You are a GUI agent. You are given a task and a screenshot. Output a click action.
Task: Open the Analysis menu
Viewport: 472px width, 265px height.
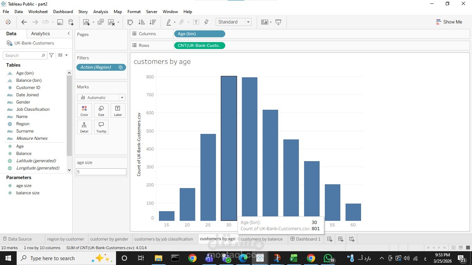point(101,11)
